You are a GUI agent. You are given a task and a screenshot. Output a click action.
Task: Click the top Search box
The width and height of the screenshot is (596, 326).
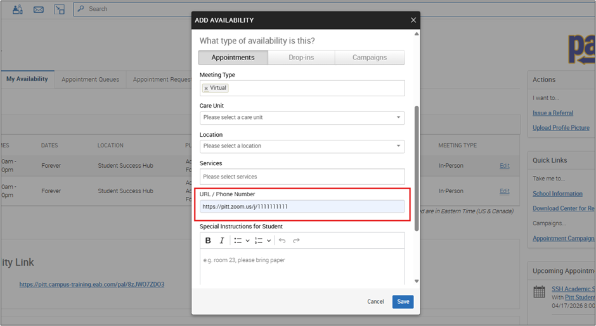click(x=335, y=9)
